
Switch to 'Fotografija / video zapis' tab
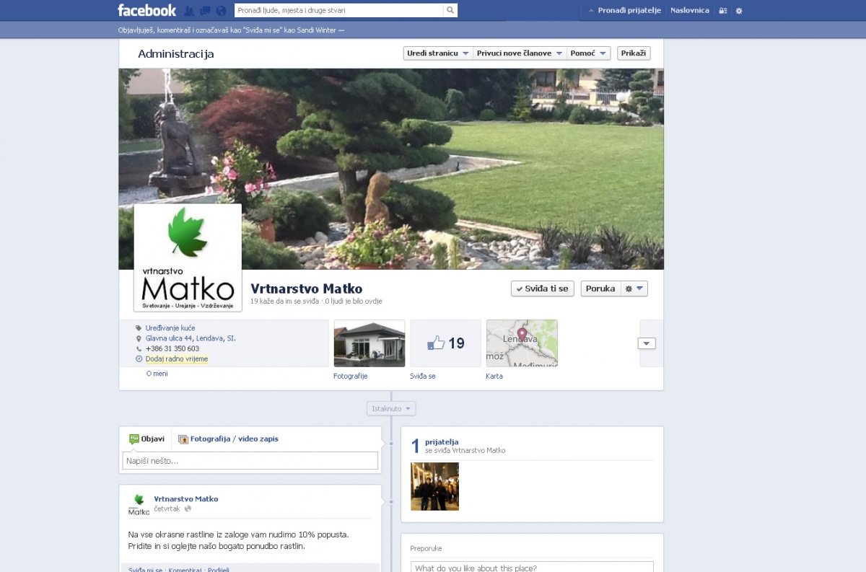click(228, 439)
